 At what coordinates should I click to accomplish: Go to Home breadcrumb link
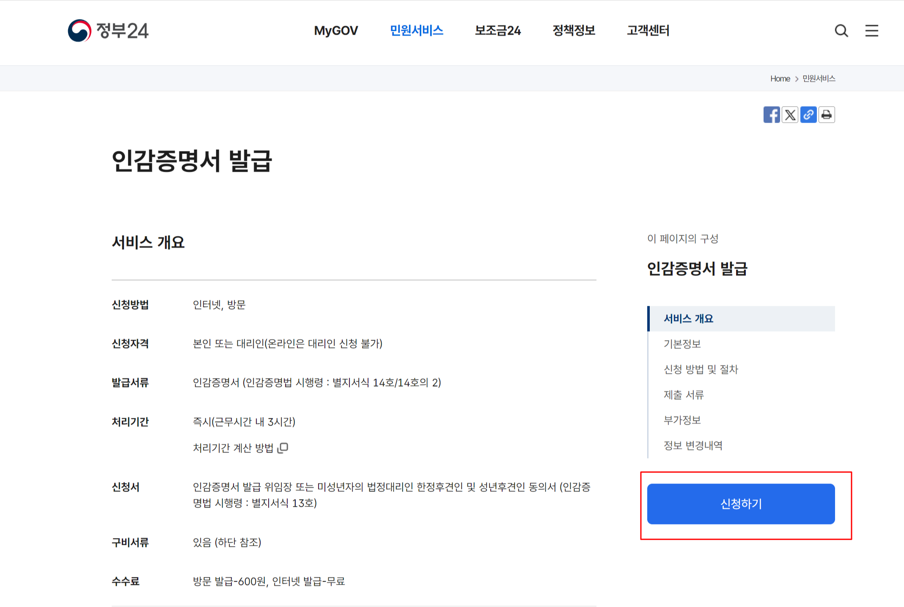(x=780, y=79)
